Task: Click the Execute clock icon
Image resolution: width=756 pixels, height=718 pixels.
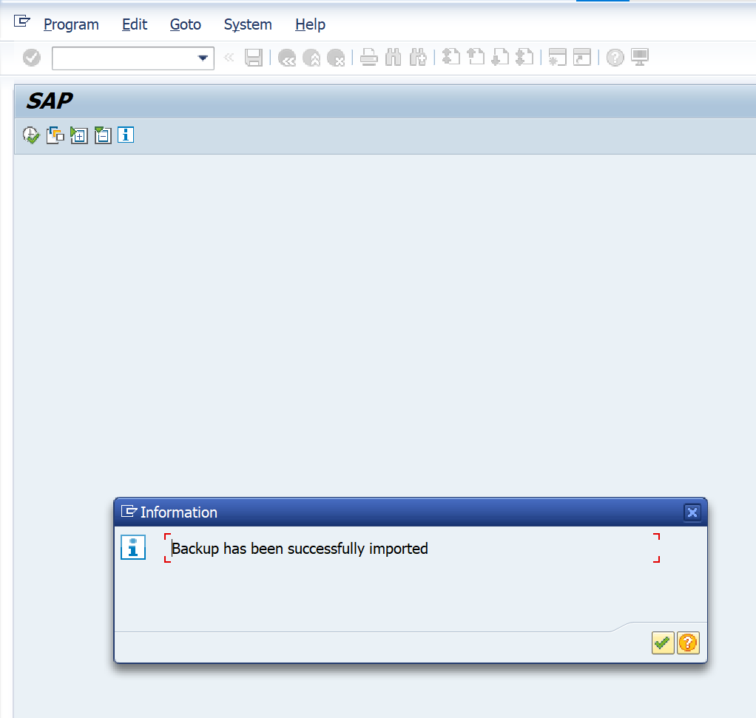Action: [x=31, y=135]
